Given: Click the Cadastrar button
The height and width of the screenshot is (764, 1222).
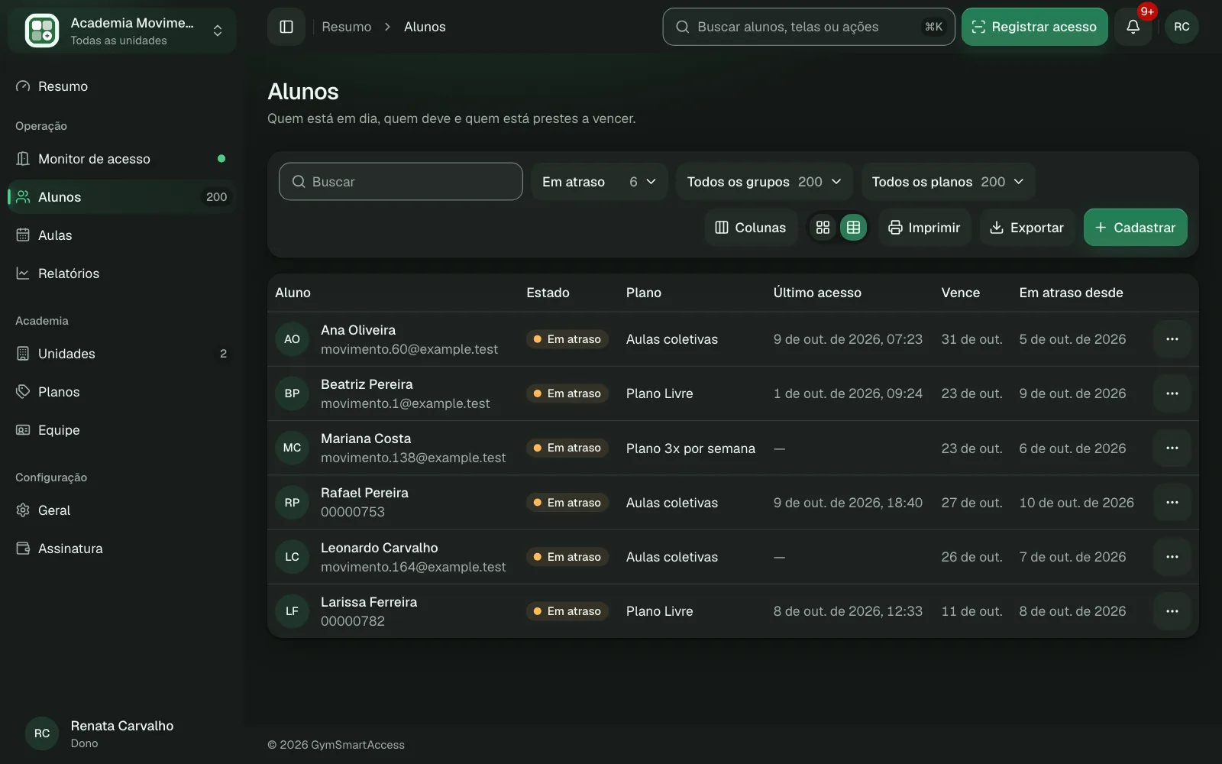Looking at the screenshot, I should point(1135,228).
